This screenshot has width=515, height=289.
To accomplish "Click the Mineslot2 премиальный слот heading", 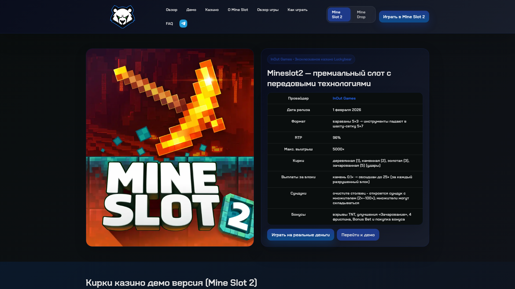I will click(x=329, y=78).
